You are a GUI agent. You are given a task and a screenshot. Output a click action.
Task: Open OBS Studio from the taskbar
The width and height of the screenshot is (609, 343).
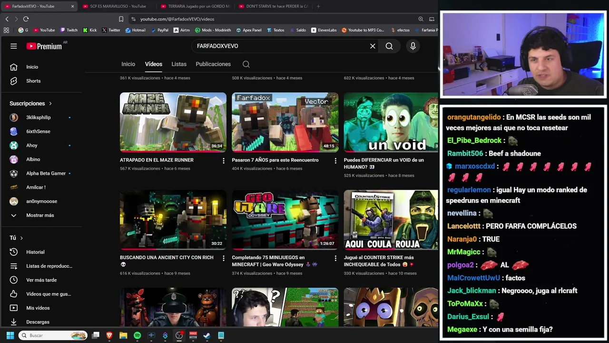(x=179, y=335)
